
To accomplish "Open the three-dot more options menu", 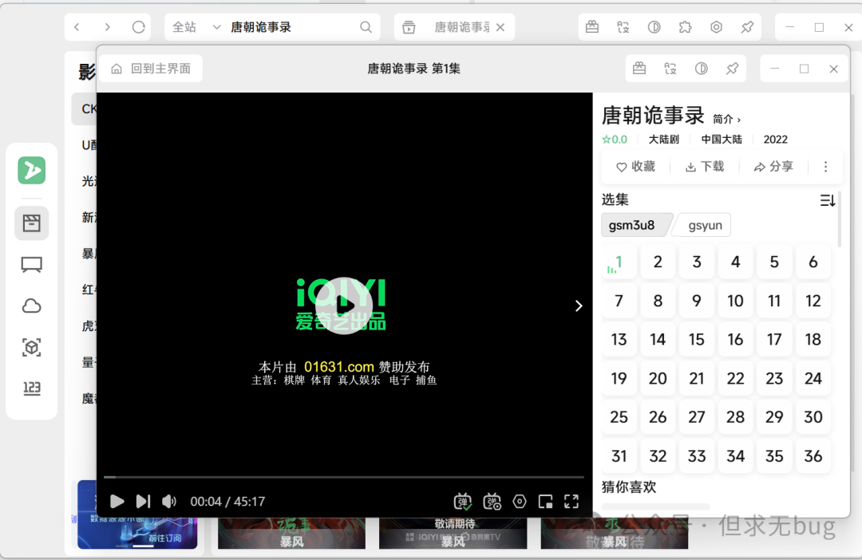I will pyautogui.click(x=825, y=167).
